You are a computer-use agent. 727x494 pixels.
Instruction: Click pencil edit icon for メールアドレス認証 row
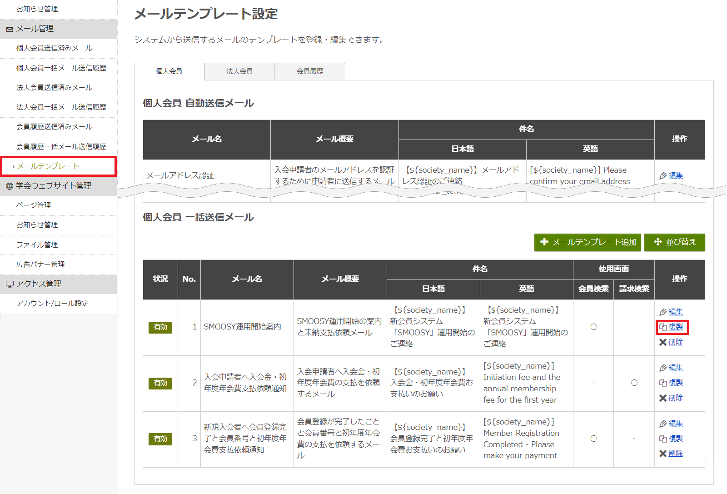tap(663, 175)
